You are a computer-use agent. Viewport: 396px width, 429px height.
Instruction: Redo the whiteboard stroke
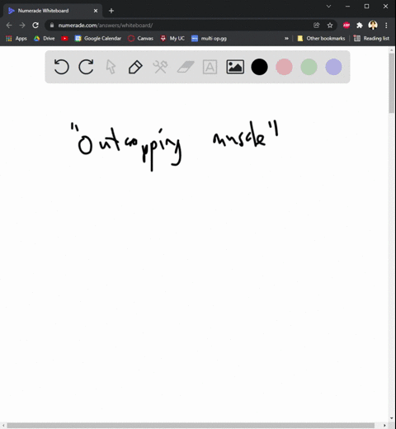coord(86,67)
